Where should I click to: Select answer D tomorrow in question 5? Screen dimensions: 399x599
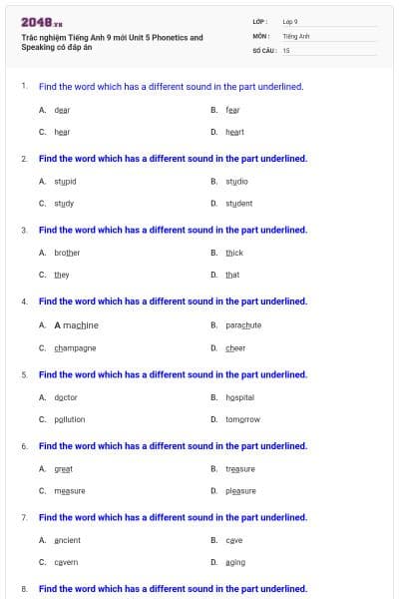pos(242,419)
